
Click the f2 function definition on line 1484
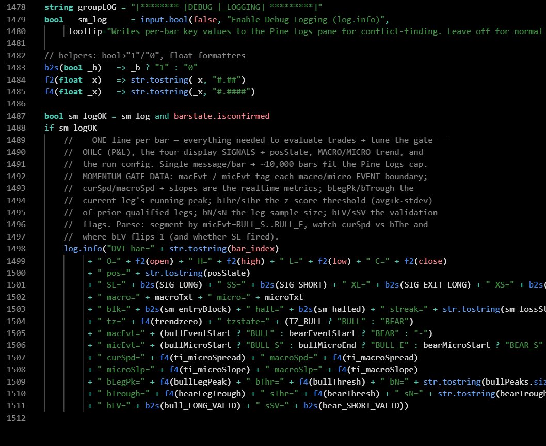pos(49,80)
